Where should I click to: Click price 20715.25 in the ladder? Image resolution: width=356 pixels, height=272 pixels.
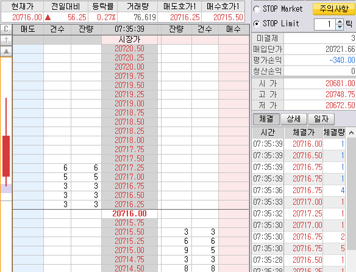click(129, 241)
